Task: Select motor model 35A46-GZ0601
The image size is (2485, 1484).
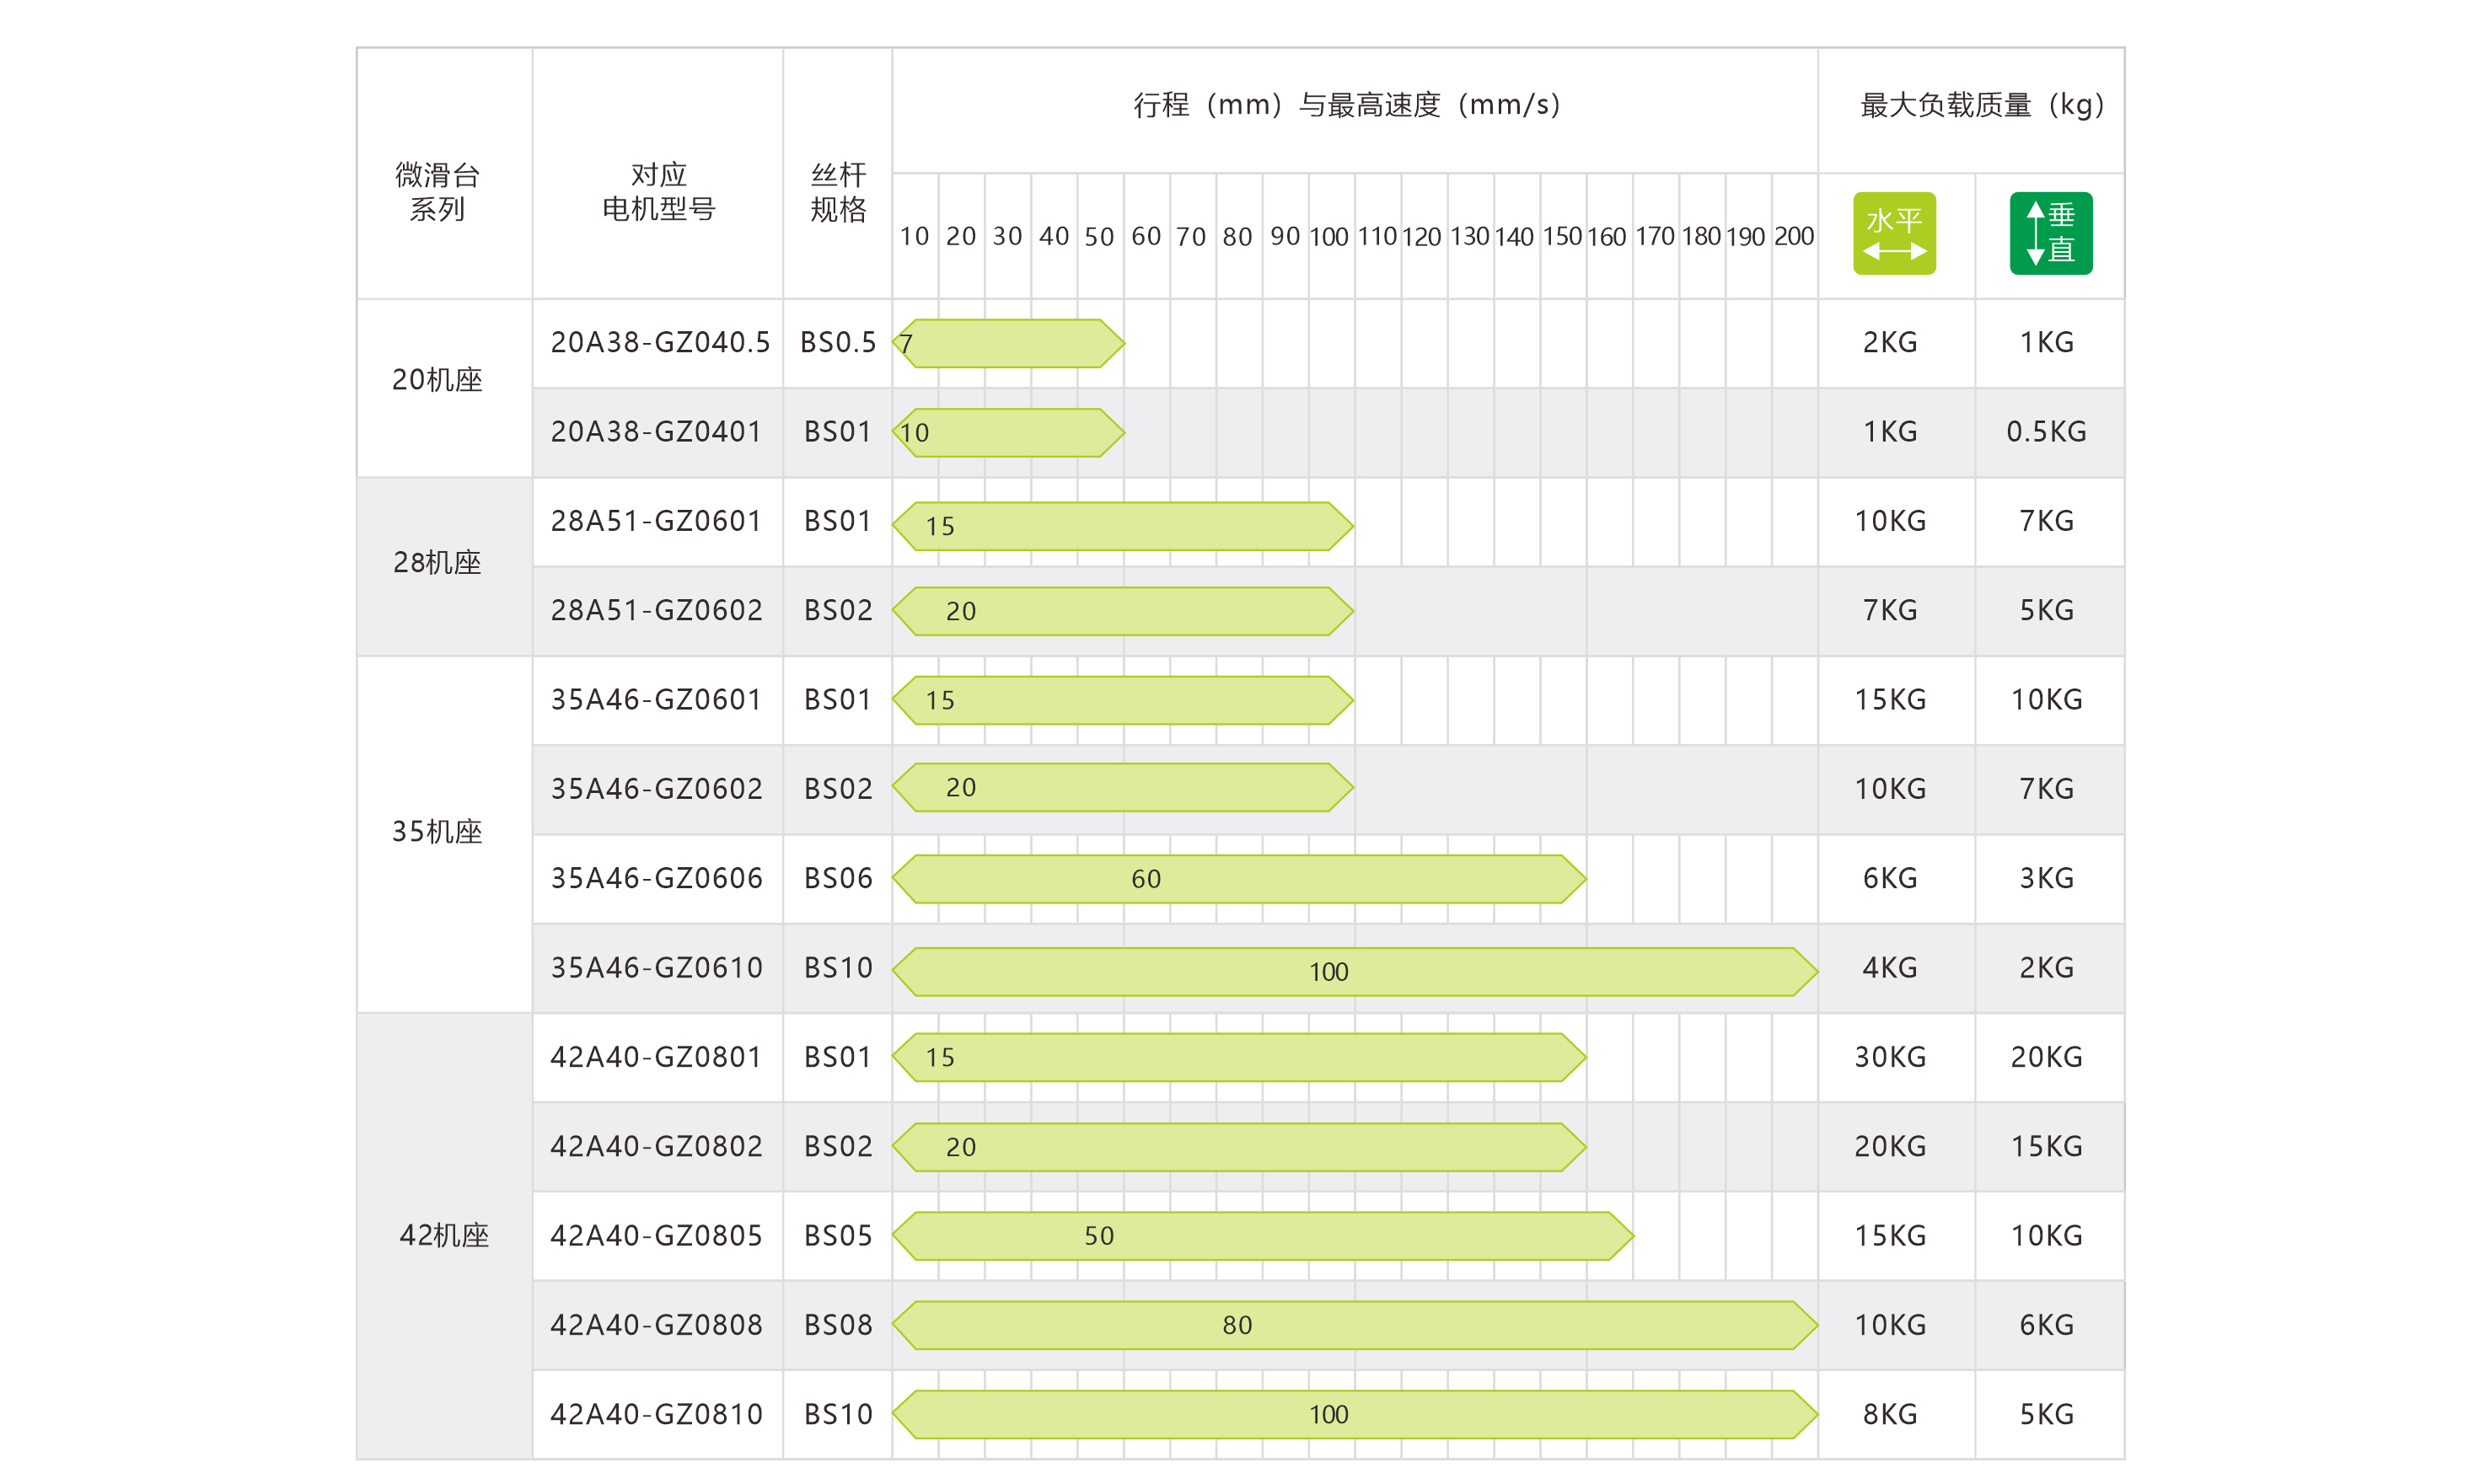Action: click(656, 699)
